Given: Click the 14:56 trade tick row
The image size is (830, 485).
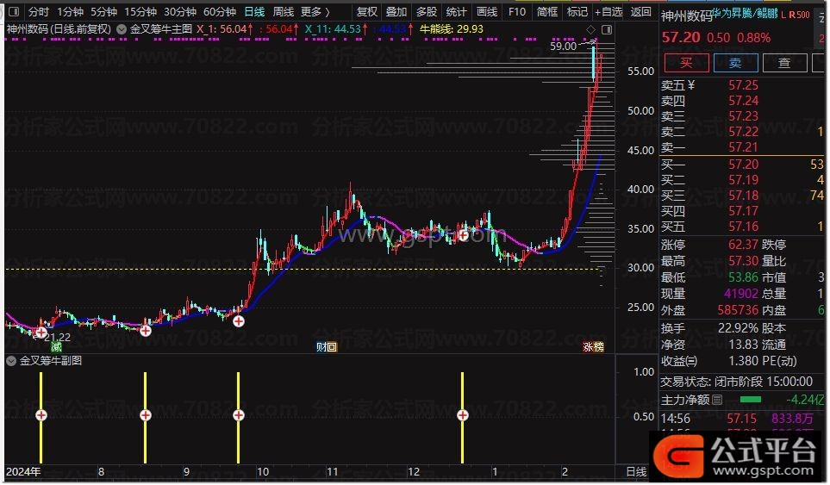Looking at the screenshot, I should (x=741, y=419).
